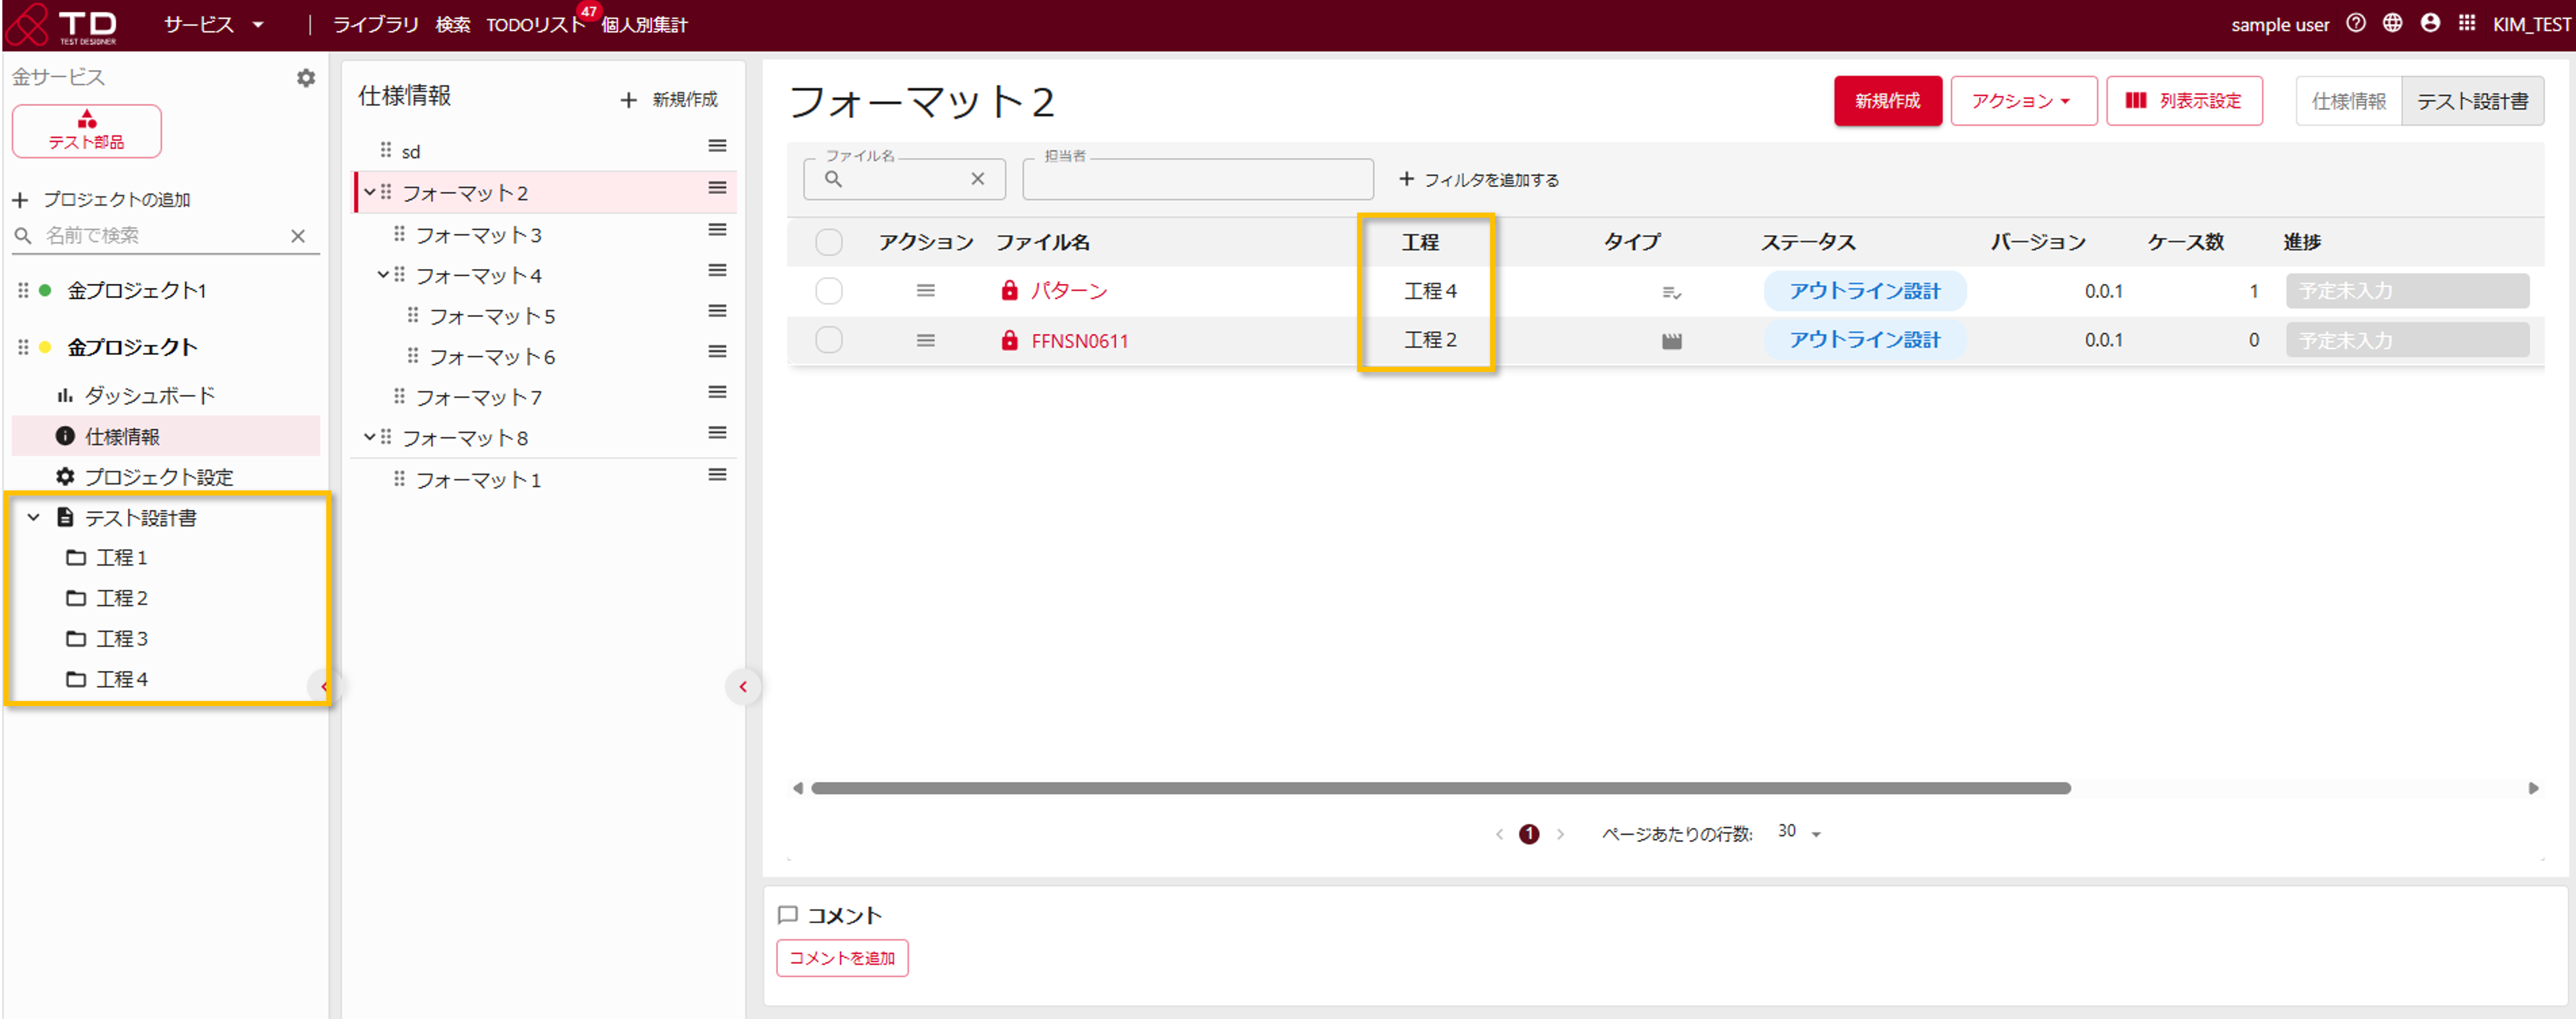This screenshot has width=2576, height=1019.
Task: Open the hamburger menu for sd
Action: [x=717, y=146]
